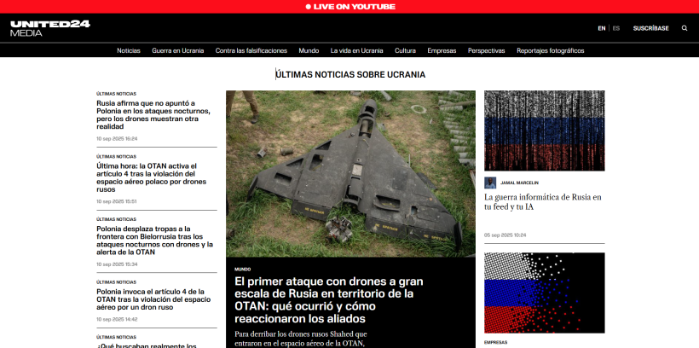Click the Russian flag code-rain thumbnail
Image resolution: width=699 pixels, height=348 pixels.
point(545,130)
